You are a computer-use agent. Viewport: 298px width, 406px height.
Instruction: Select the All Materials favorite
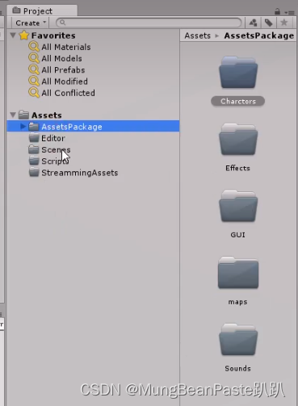(x=66, y=47)
